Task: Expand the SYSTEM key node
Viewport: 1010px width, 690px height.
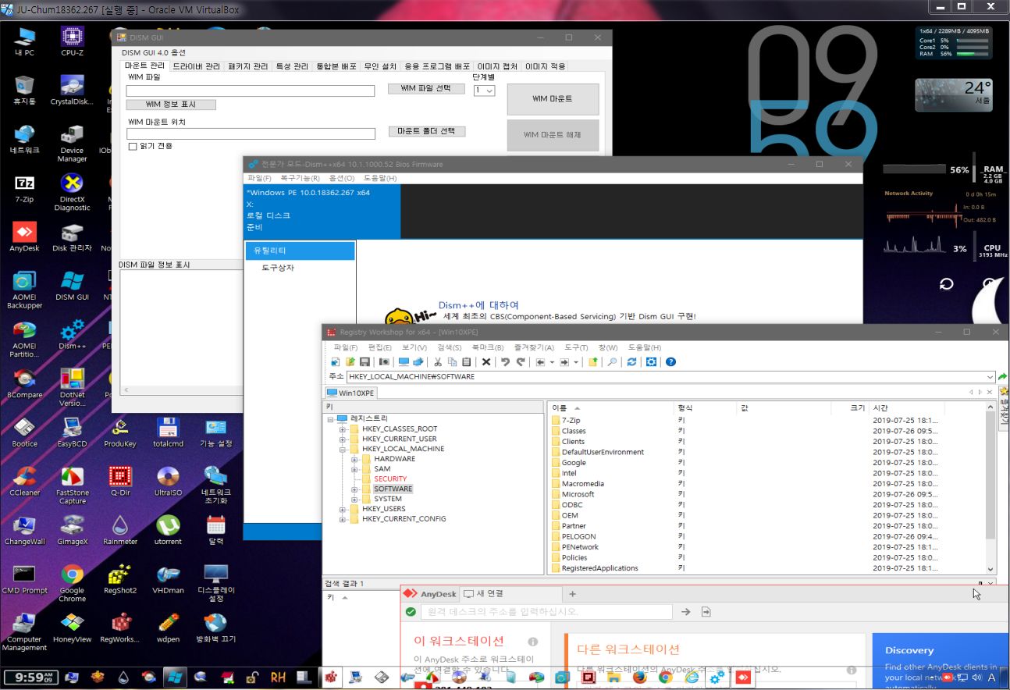Action: click(x=354, y=499)
